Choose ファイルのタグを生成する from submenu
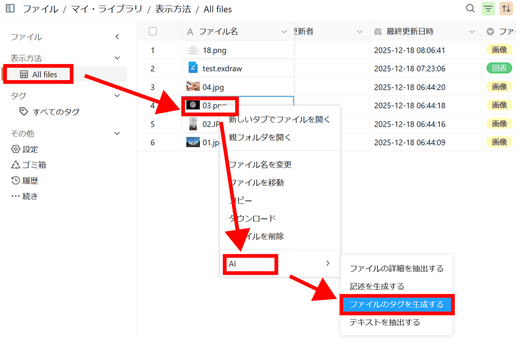Screen dimensions: 516x339 point(396,304)
